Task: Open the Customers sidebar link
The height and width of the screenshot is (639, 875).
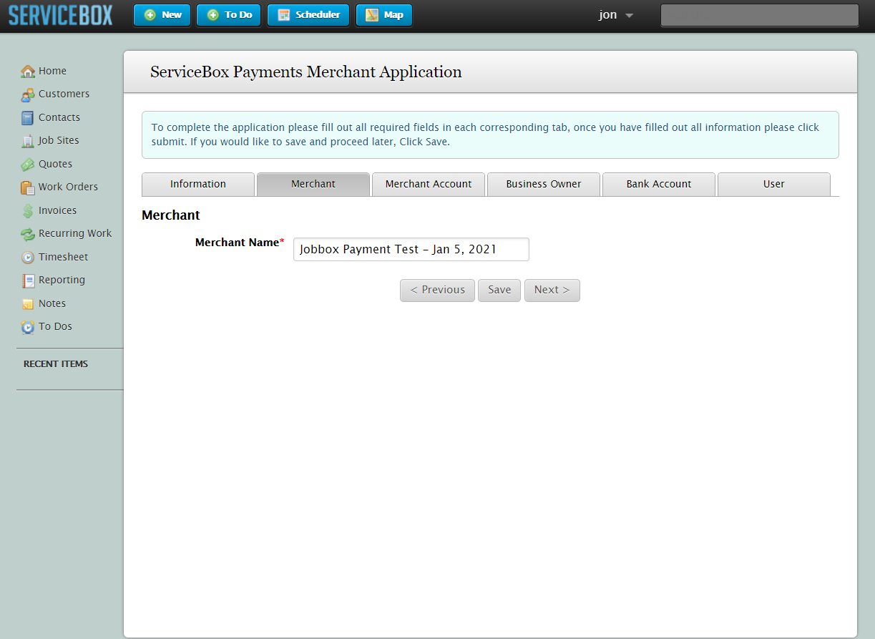Action: point(64,94)
